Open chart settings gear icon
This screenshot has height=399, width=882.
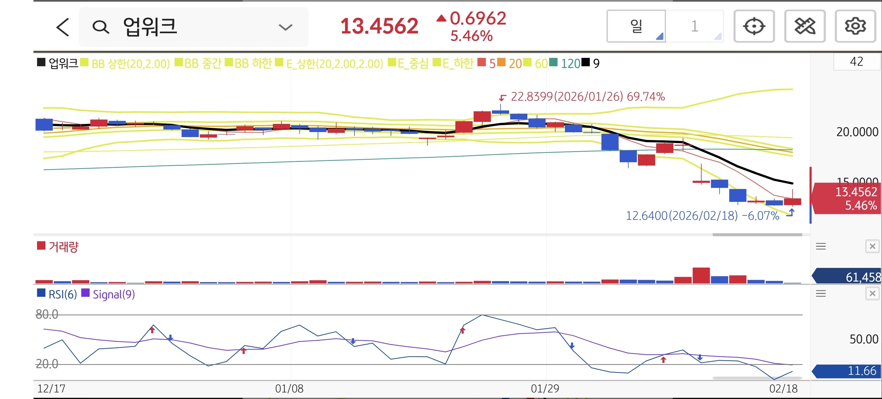855,26
